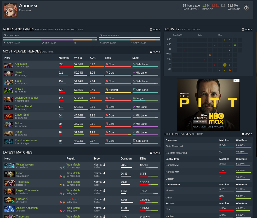Open MORE for Lifetime Stats
257x218 pixels.
(247, 134)
